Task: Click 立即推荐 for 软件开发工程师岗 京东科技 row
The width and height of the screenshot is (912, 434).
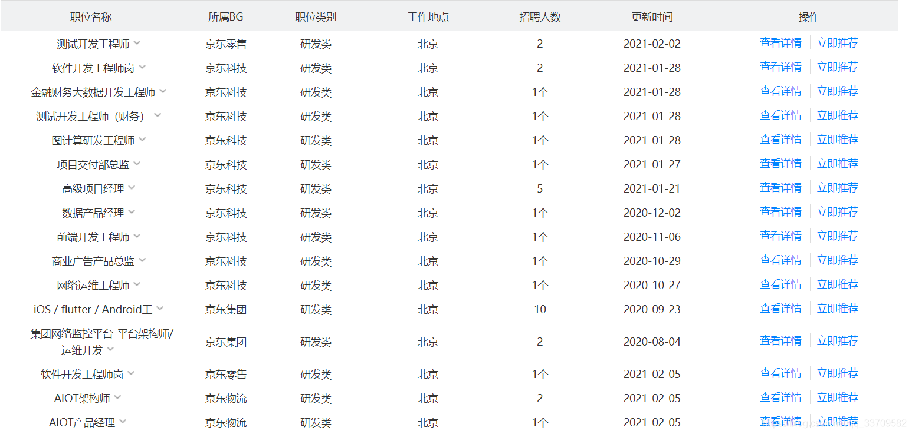Action: click(x=837, y=67)
